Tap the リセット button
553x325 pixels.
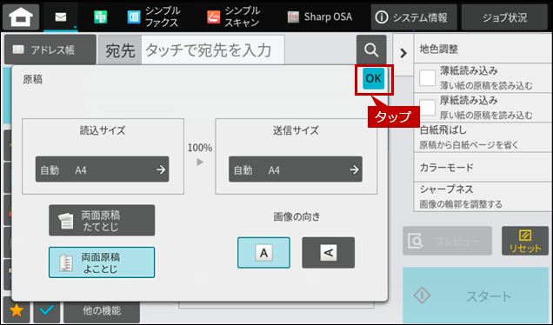[525, 241]
